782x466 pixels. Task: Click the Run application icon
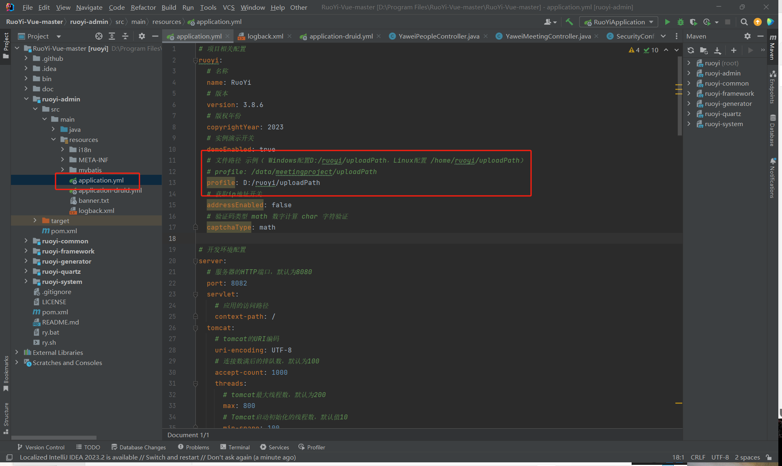click(667, 22)
